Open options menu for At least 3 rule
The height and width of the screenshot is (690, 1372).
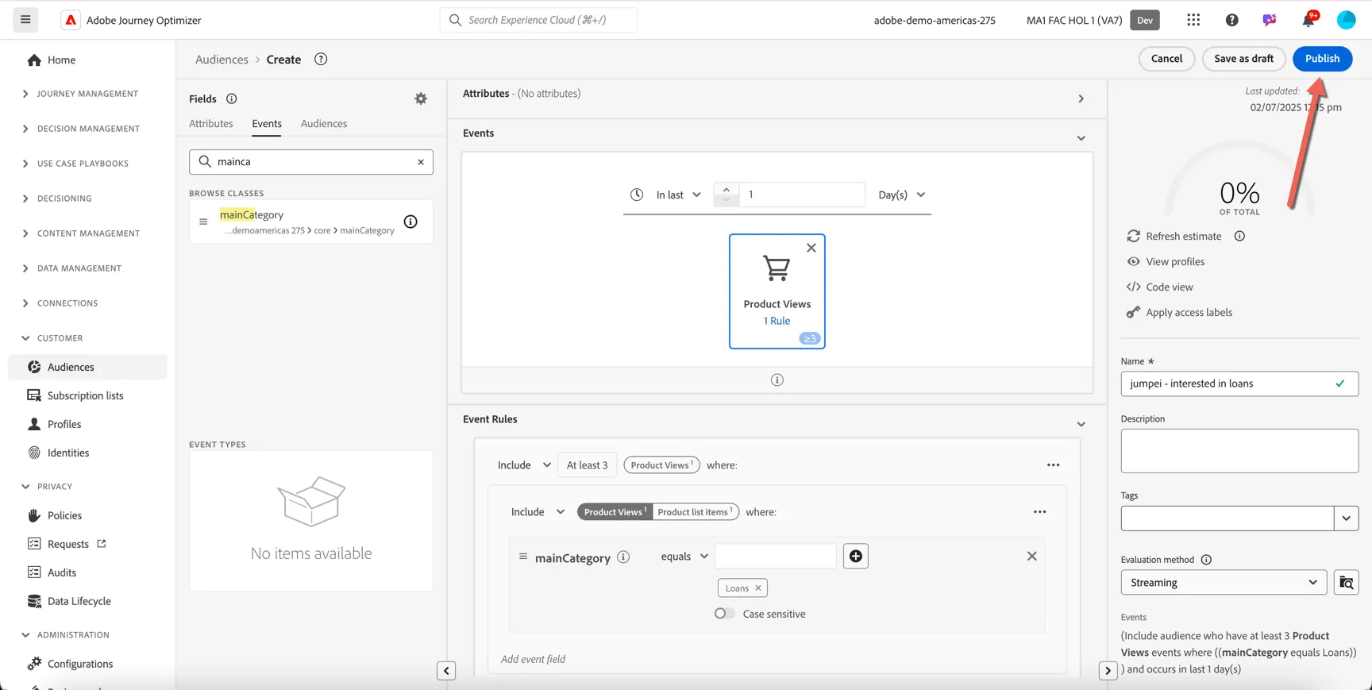coord(1053,464)
